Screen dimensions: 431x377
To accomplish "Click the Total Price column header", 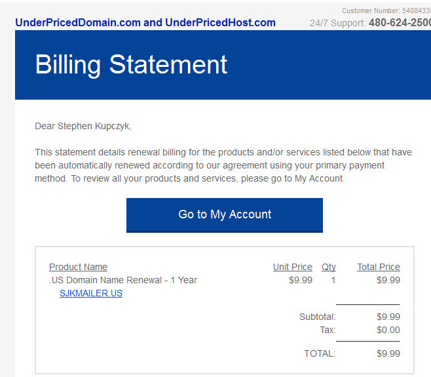I will point(379,267).
